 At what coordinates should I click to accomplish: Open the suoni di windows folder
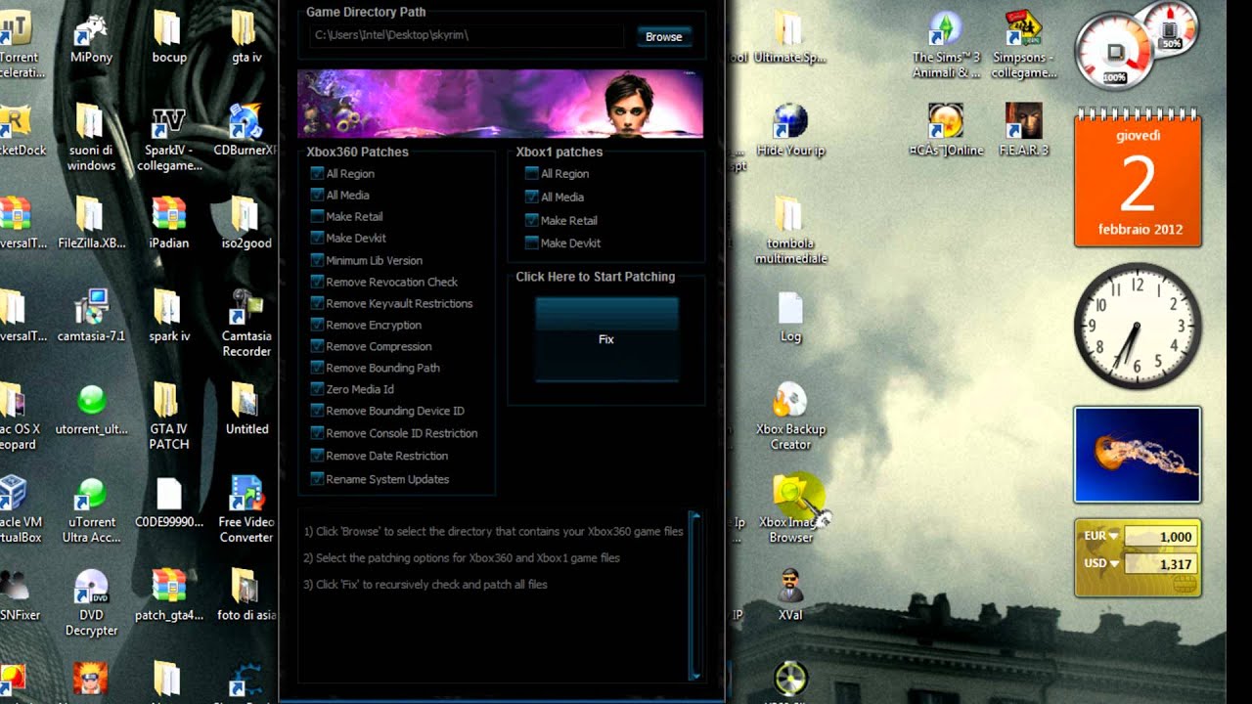click(91, 137)
